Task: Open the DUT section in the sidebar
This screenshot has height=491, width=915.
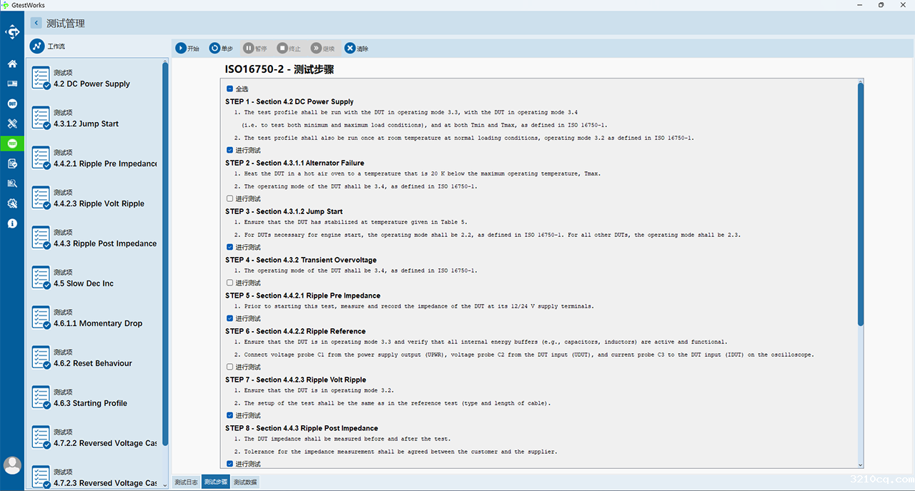Action: tap(12, 103)
